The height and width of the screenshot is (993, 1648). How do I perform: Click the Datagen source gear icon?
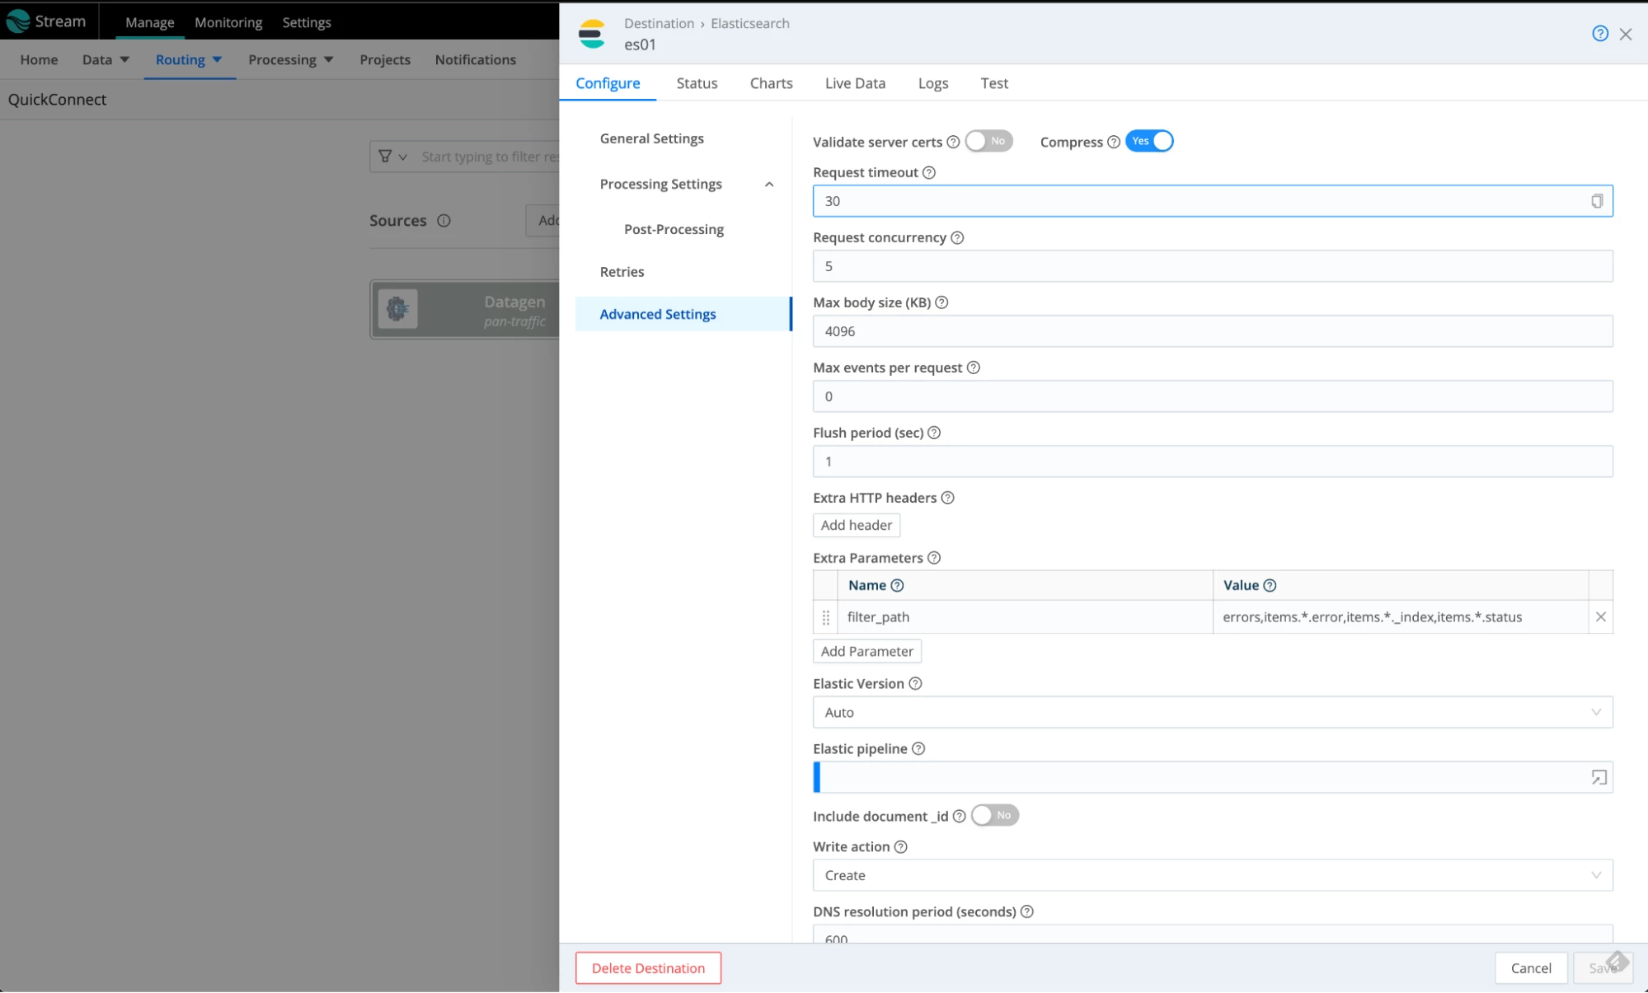coord(397,309)
